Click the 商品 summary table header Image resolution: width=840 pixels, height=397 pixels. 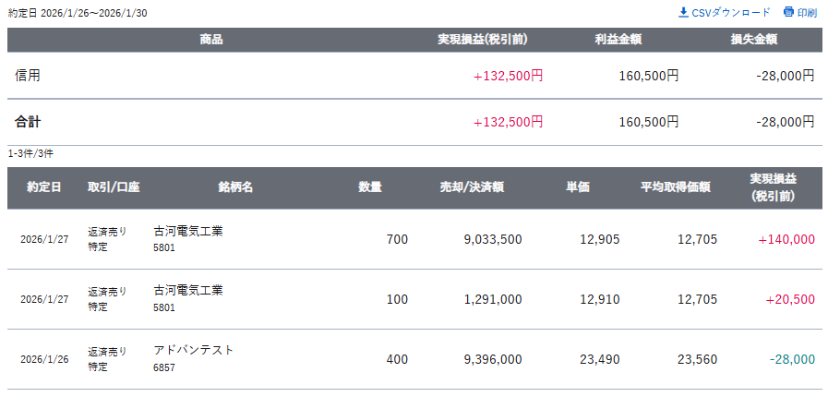[210, 40]
